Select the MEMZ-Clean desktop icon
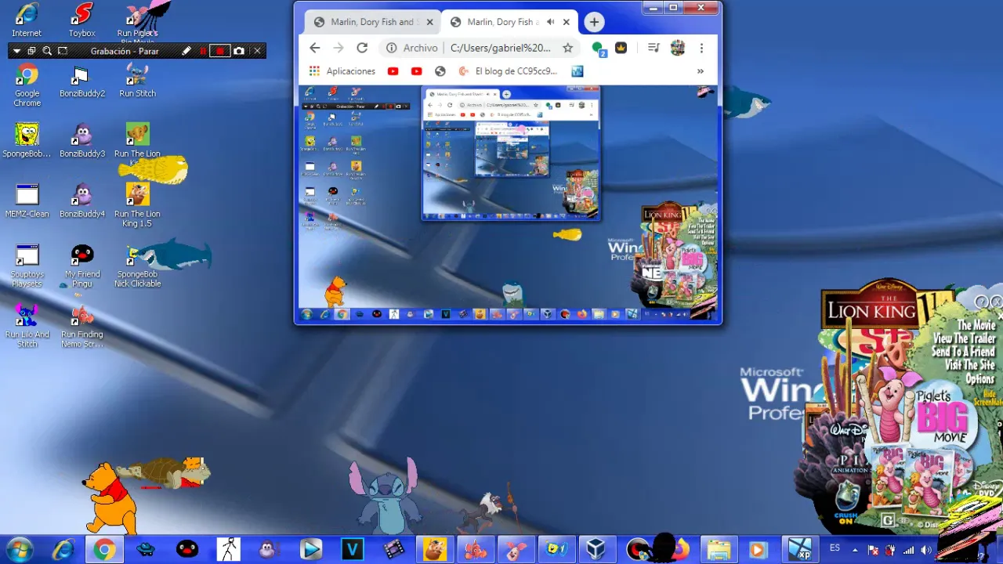The image size is (1003, 564). 27,201
